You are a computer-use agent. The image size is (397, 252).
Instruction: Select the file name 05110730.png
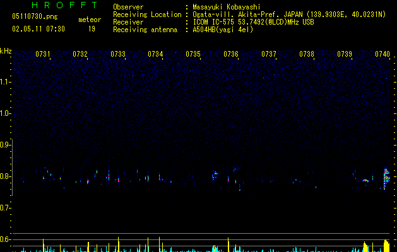pyautogui.click(x=35, y=16)
